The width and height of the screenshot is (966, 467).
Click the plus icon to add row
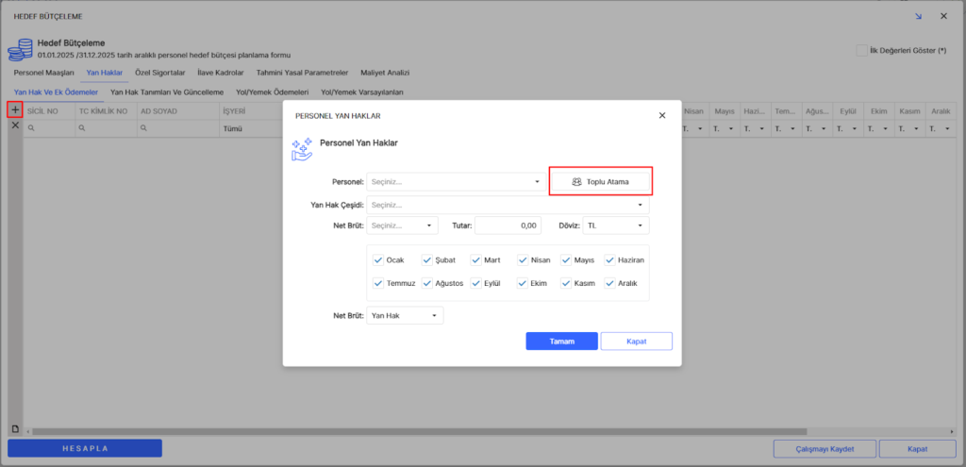coord(14,110)
